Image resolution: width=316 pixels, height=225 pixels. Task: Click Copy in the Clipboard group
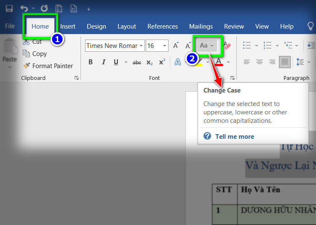pos(35,54)
